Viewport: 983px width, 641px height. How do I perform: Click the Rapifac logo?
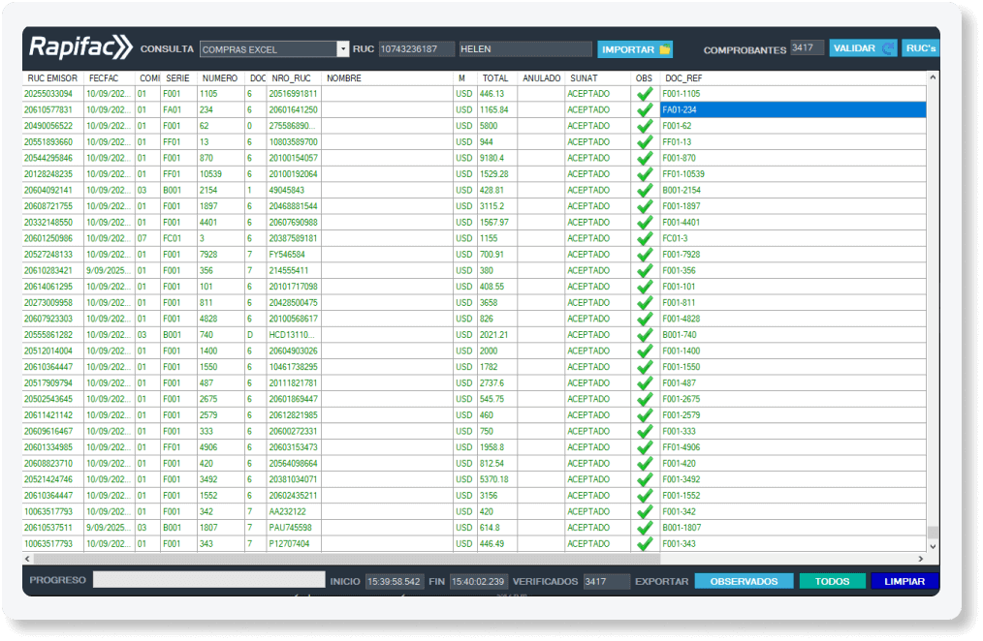tap(79, 47)
